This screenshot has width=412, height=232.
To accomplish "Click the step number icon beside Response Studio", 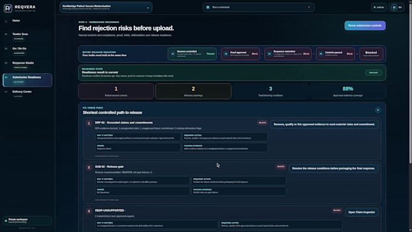I will tap(6, 63).
